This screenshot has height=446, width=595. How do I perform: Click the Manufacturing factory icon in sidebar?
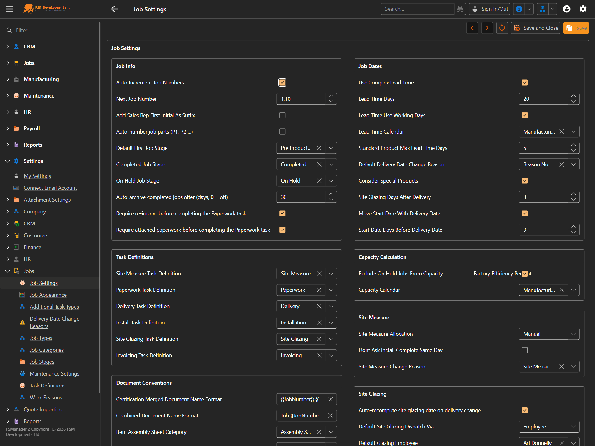[x=17, y=79]
